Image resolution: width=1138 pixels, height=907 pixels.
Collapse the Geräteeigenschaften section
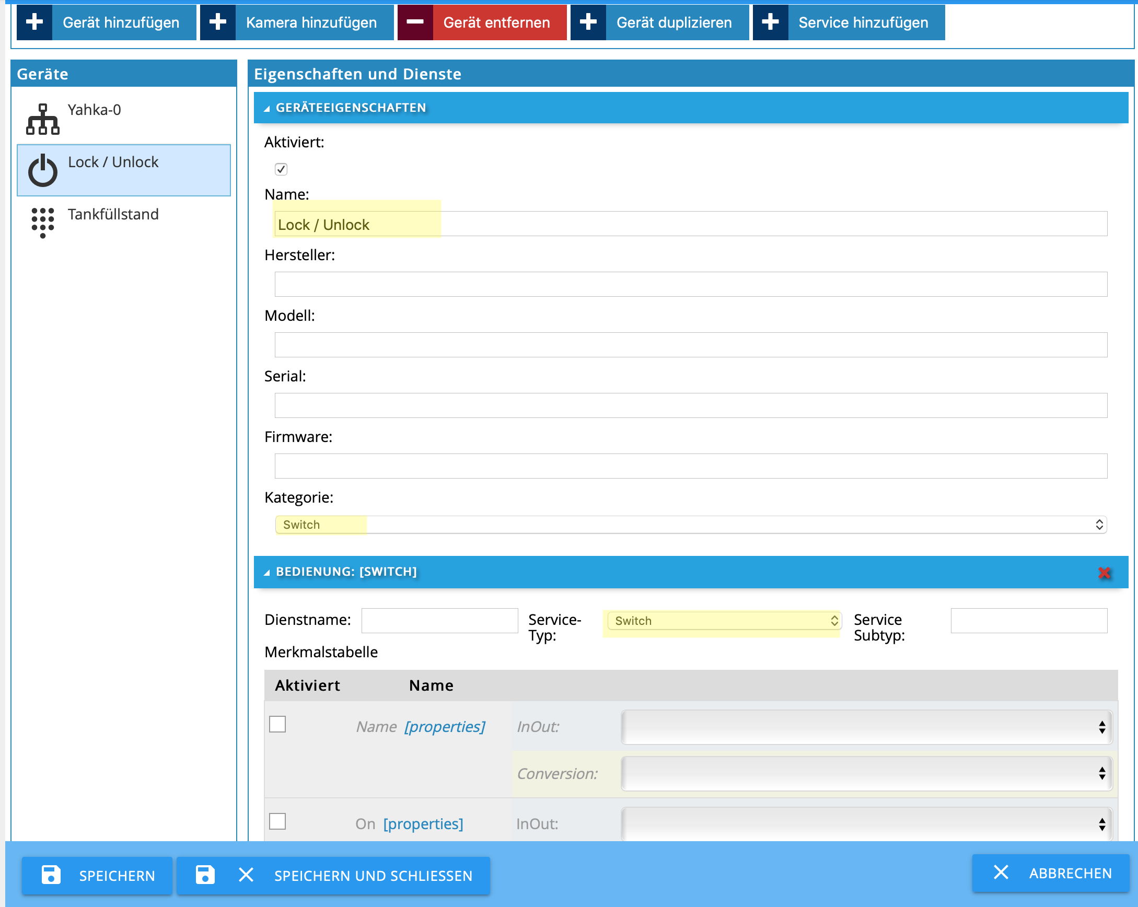tap(267, 108)
